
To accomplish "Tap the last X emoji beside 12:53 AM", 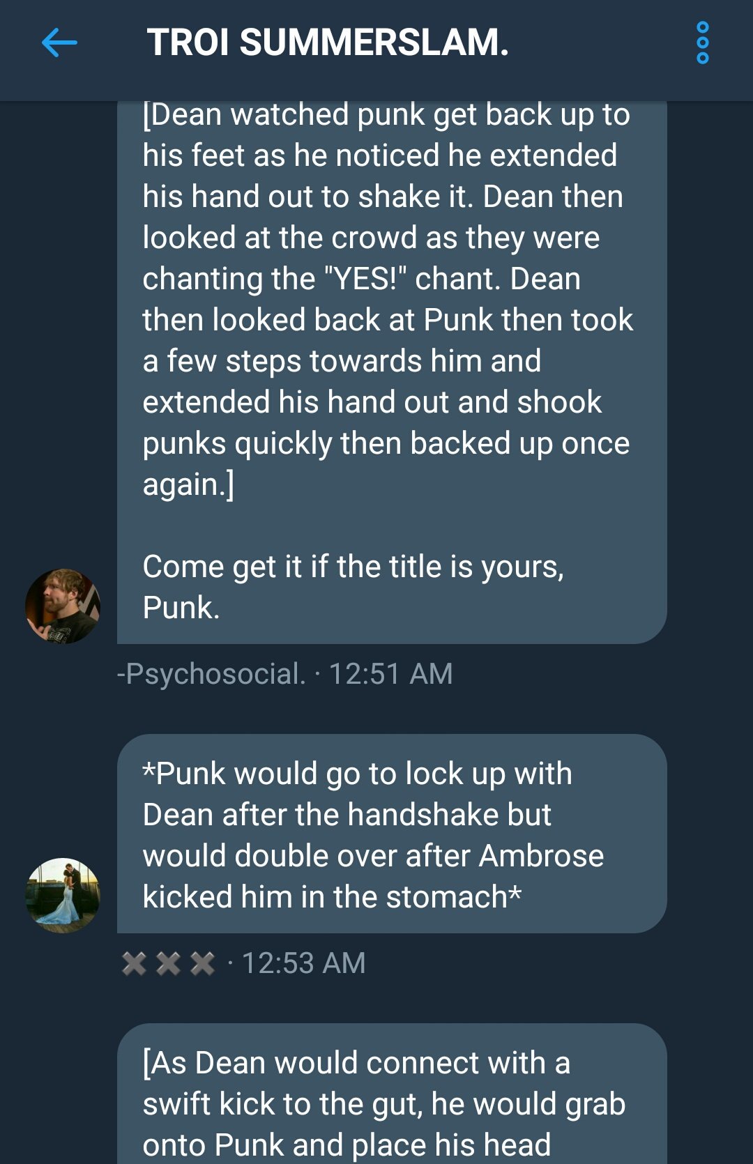I will (x=202, y=963).
